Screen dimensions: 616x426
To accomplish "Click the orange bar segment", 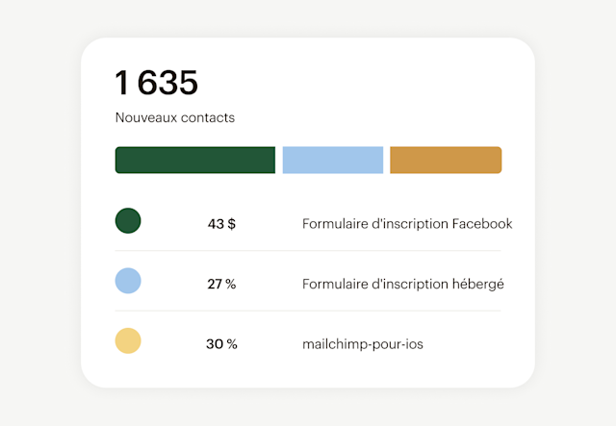I will click(446, 161).
